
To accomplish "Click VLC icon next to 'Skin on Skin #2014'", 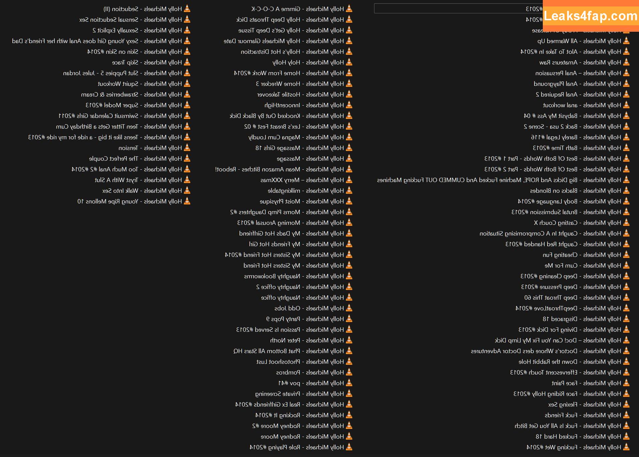I will click(x=187, y=51).
